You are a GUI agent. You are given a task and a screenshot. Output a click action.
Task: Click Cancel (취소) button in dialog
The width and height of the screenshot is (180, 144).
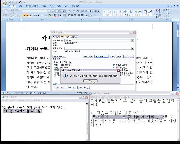[129, 56]
